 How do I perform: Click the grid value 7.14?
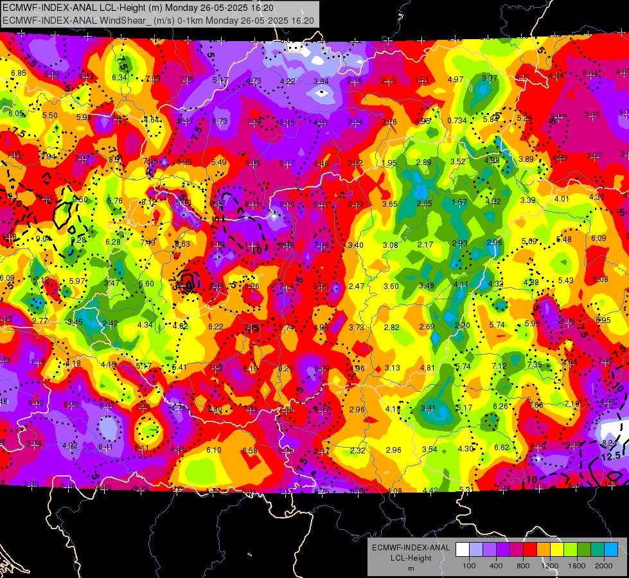tap(287, 286)
